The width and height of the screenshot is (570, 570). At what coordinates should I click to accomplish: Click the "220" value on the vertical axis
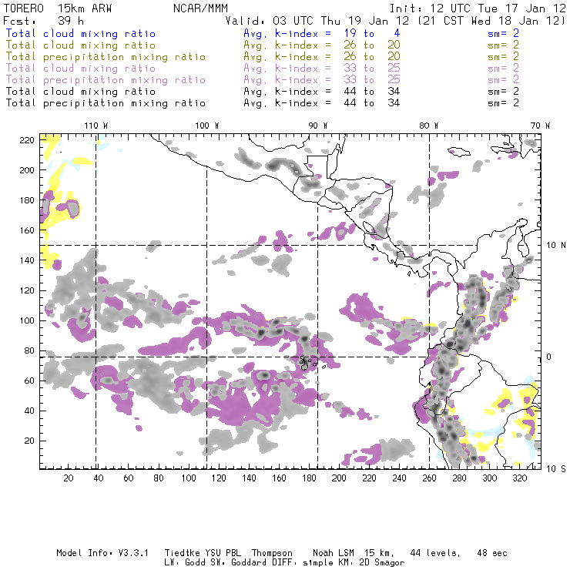(x=27, y=140)
